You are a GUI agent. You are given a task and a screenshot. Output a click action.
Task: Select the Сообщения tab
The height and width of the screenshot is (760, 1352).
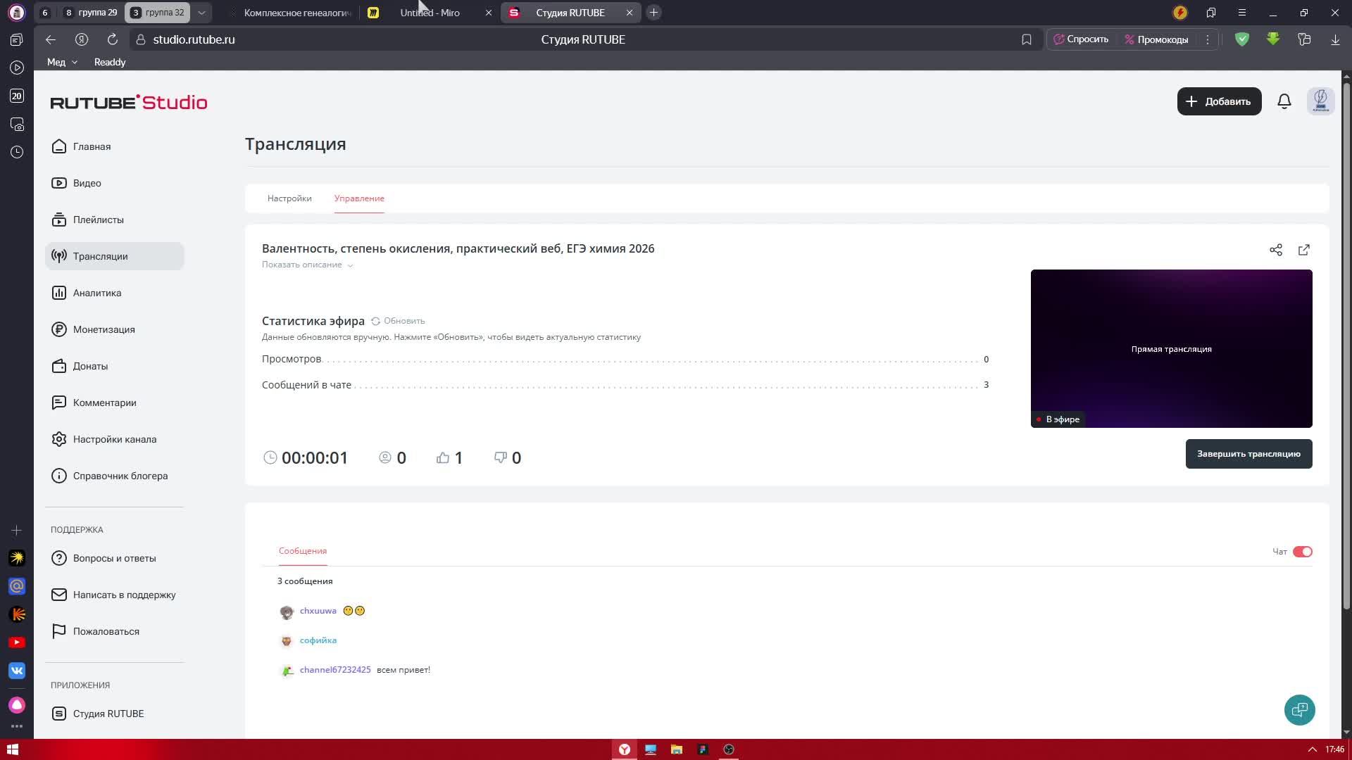point(302,551)
